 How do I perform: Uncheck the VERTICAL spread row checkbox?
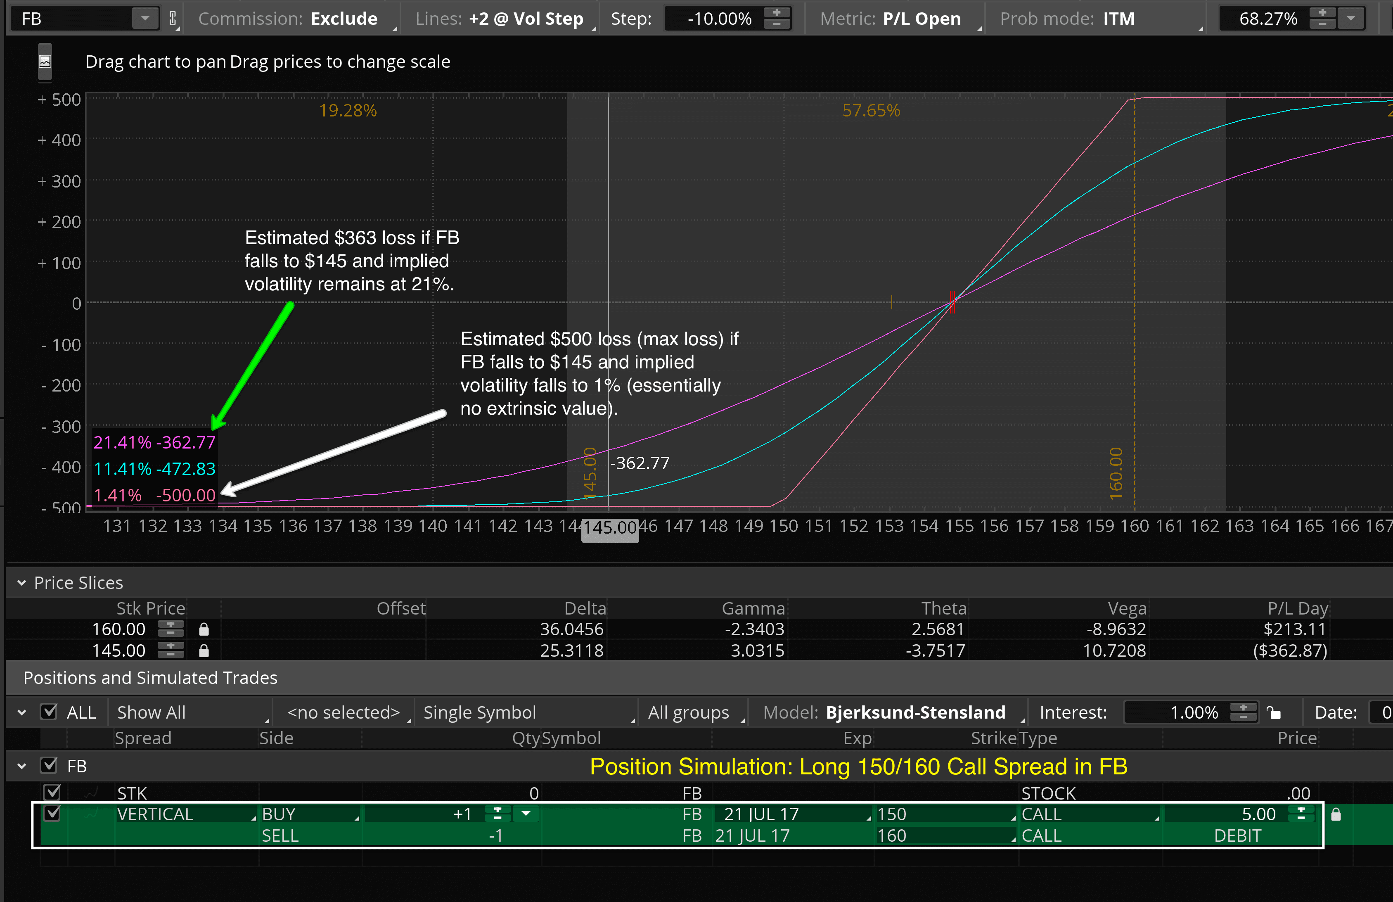point(52,813)
